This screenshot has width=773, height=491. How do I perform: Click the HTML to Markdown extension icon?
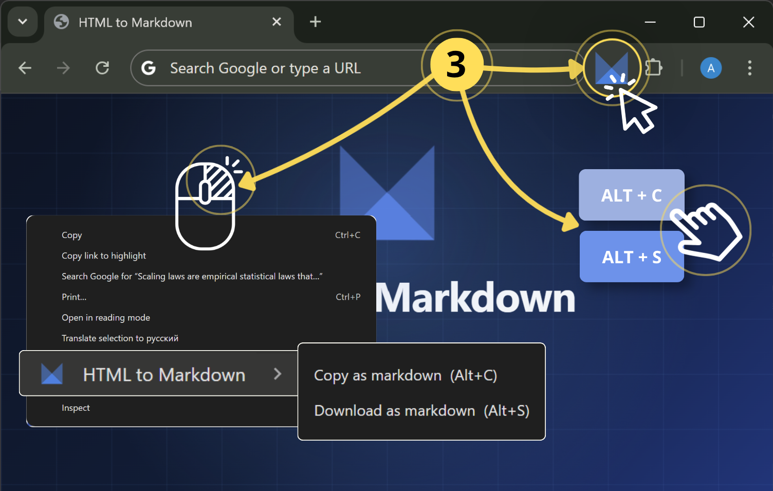pyautogui.click(x=611, y=68)
